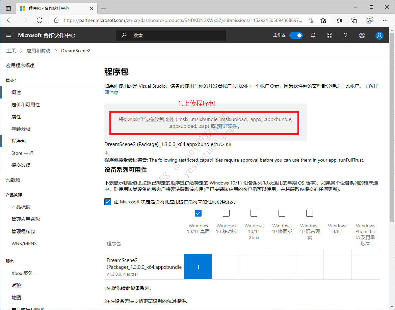Click the browser address bar URL
The width and height of the screenshot is (395, 310).
point(183,20)
